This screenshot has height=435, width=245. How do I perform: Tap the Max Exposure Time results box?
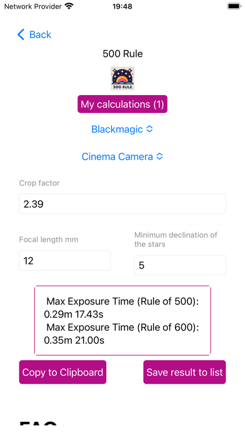click(x=122, y=321)
